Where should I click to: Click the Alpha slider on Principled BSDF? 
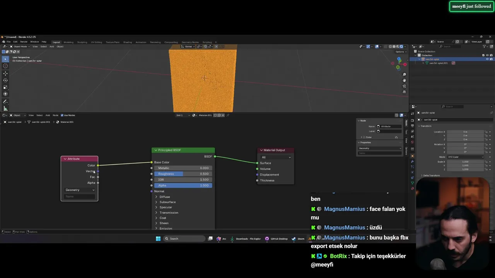pyautogui.click(x=183, y=185)
